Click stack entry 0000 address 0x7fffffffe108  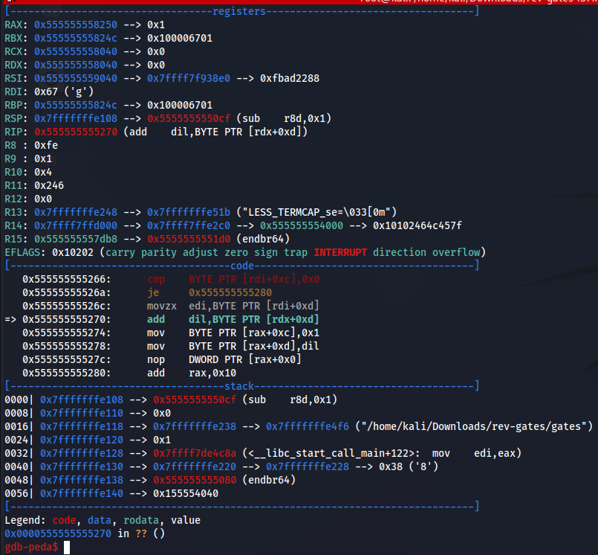point(82,400)
